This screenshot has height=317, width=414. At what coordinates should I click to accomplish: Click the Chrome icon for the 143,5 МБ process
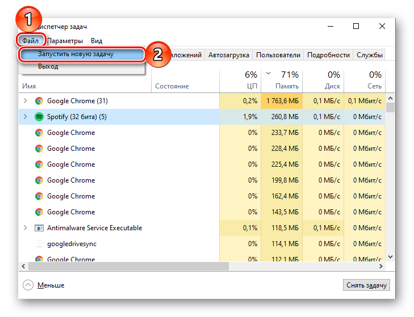pos(39,212)
